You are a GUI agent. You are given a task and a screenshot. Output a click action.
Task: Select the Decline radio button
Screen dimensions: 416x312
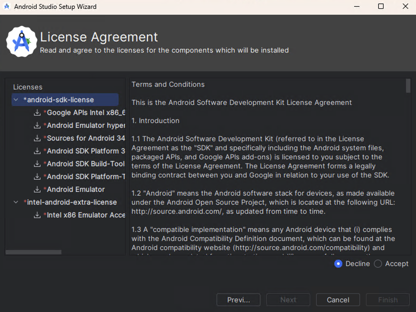pos(338,264)
